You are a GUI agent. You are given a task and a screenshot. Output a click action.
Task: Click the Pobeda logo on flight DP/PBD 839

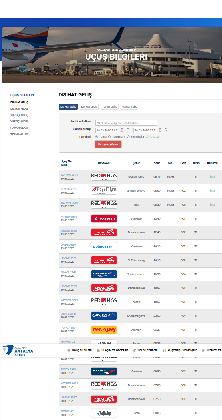click(x=104, y=246)
